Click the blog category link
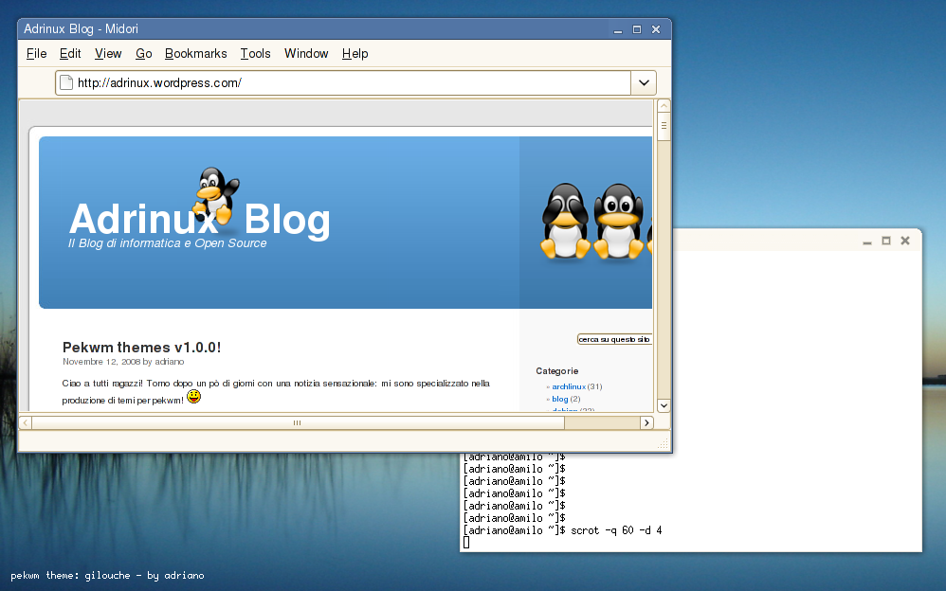 (x=560, y=400)
